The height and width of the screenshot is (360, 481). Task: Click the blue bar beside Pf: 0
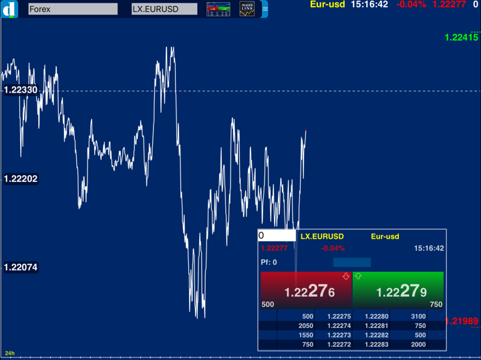(x=351, y=262)
